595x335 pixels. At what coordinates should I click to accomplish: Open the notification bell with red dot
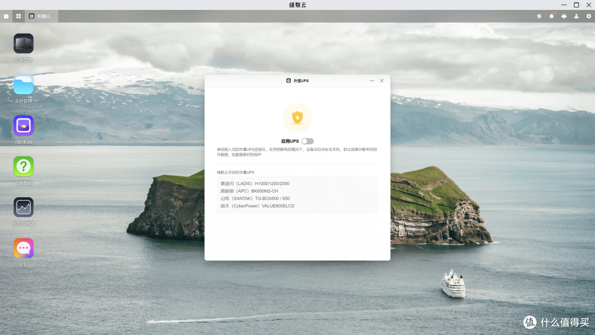(x=551, y=16)
